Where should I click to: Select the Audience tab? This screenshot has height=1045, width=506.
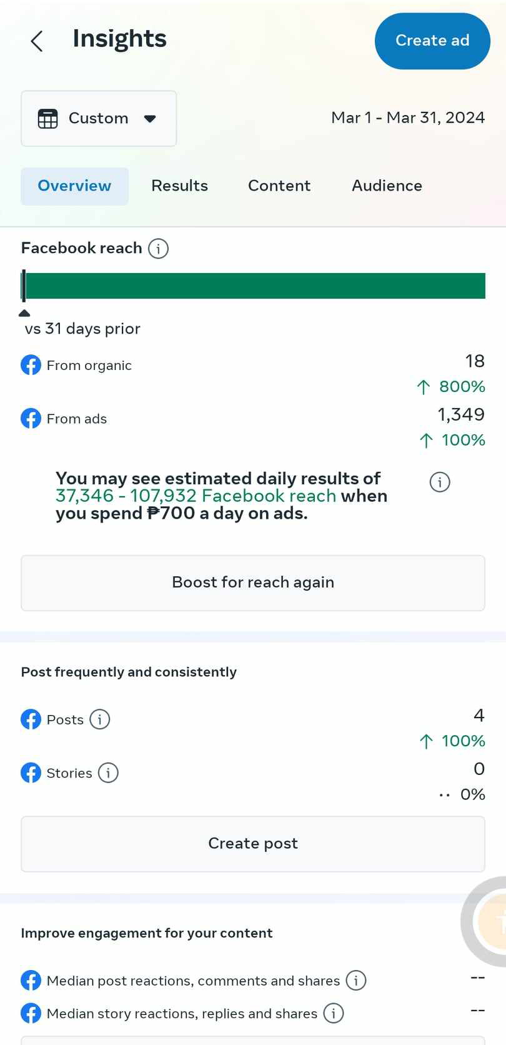pos(387,186)
